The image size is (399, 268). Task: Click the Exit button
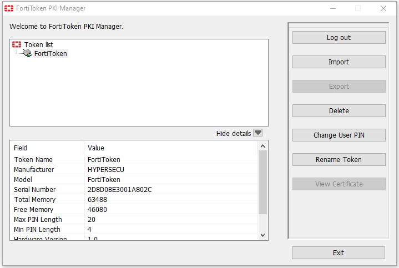(339, 252)
